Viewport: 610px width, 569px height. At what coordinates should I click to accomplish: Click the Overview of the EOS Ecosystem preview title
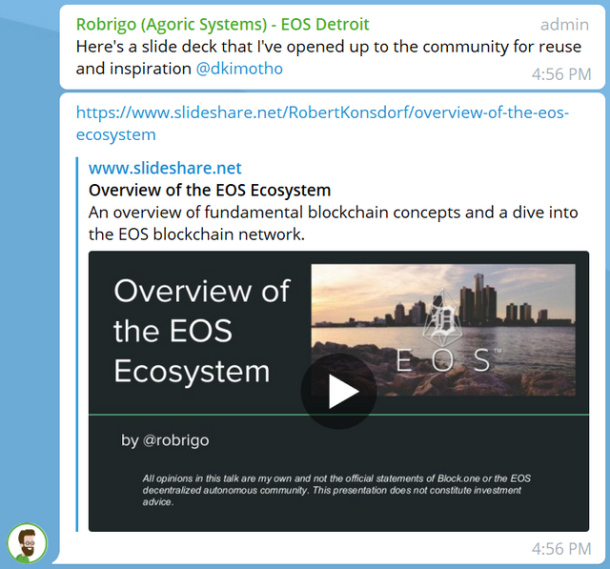(210, 191)
